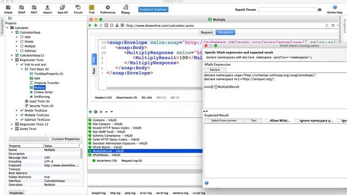Image resolution: width=347 pixels, height=195 pixels.
Task: Remove the selected assertion with red X
Action: pos(101,112)
